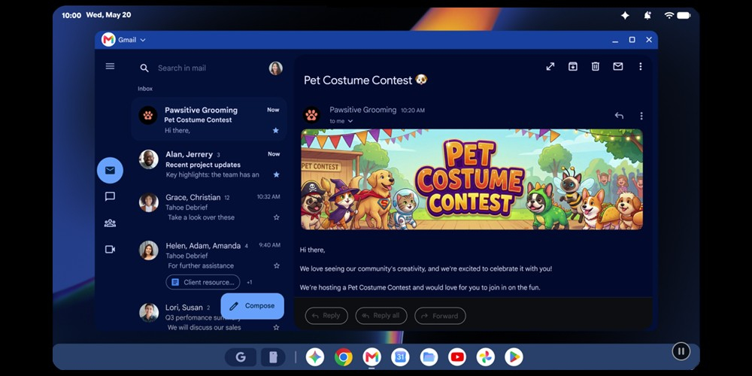Open the conversation overflow menu in toolbar
752x376 pixels.
click(x=640, y=67)
